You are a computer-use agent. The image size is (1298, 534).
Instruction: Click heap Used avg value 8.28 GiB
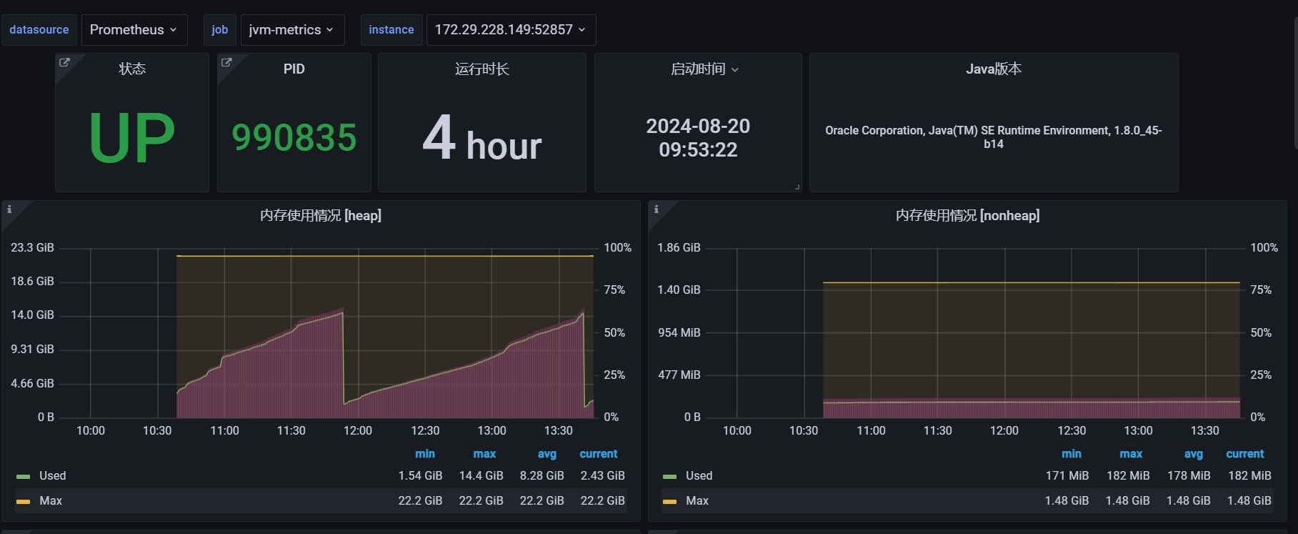542,476
